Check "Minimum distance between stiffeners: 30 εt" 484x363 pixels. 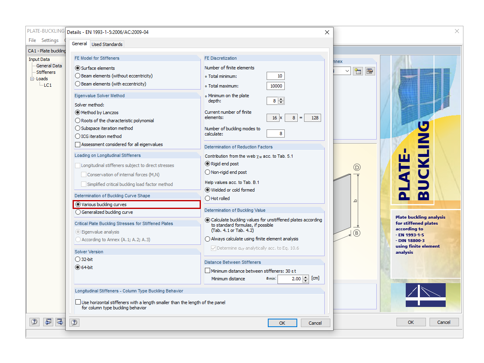[x=207, y=270]
